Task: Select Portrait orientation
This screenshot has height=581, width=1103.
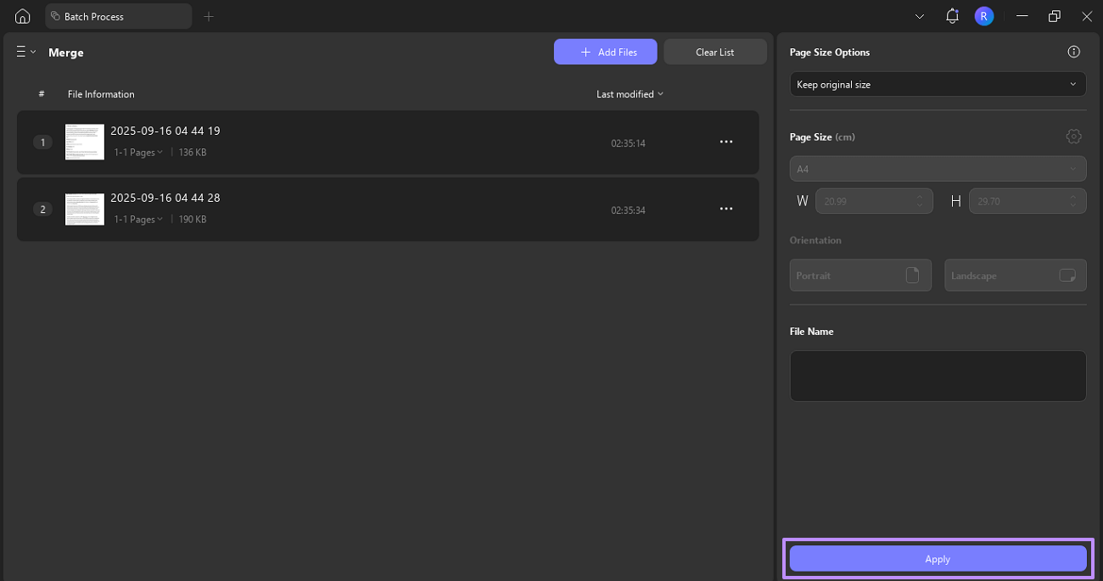Action: coord(860,276)
